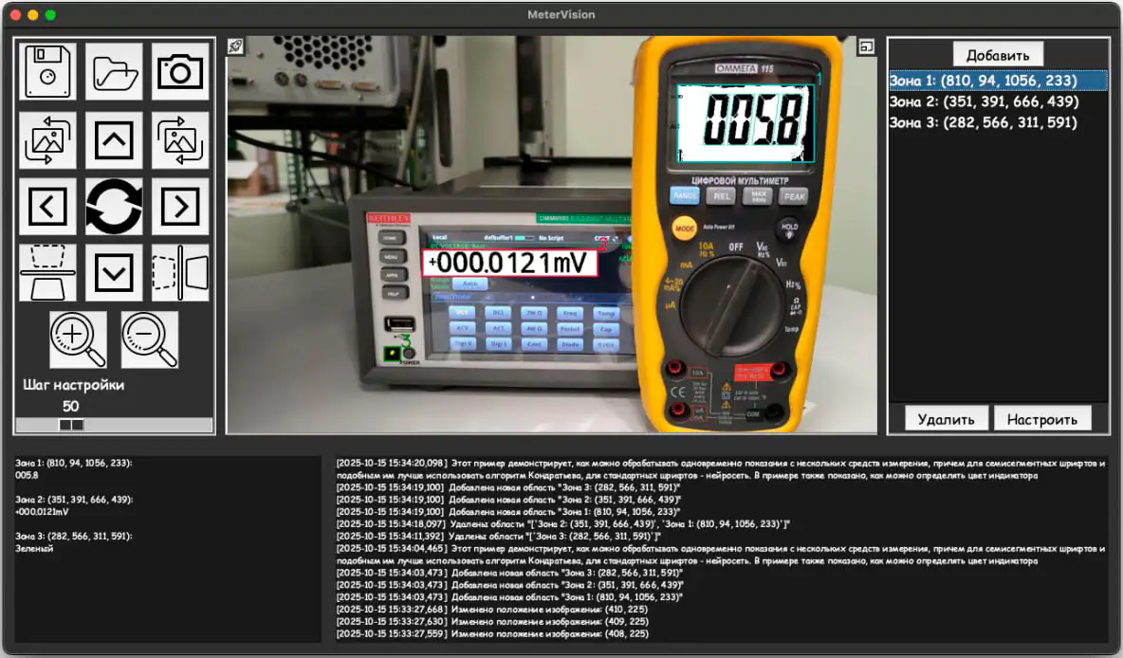The height and width of the screenshot is (658, 1123).
Task: Rotate the image counterclockwise
Action: 47,139
